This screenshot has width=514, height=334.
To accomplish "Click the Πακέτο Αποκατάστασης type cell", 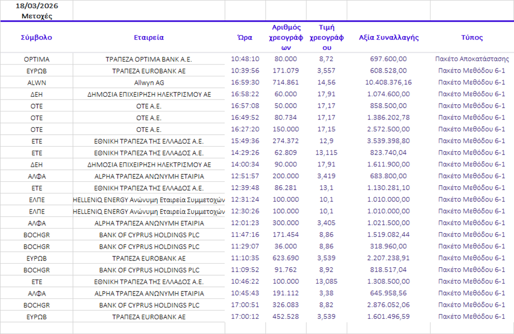I will (x=472, y=59).
